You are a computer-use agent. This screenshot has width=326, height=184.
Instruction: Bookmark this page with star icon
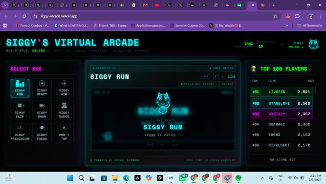coord(275,16)
